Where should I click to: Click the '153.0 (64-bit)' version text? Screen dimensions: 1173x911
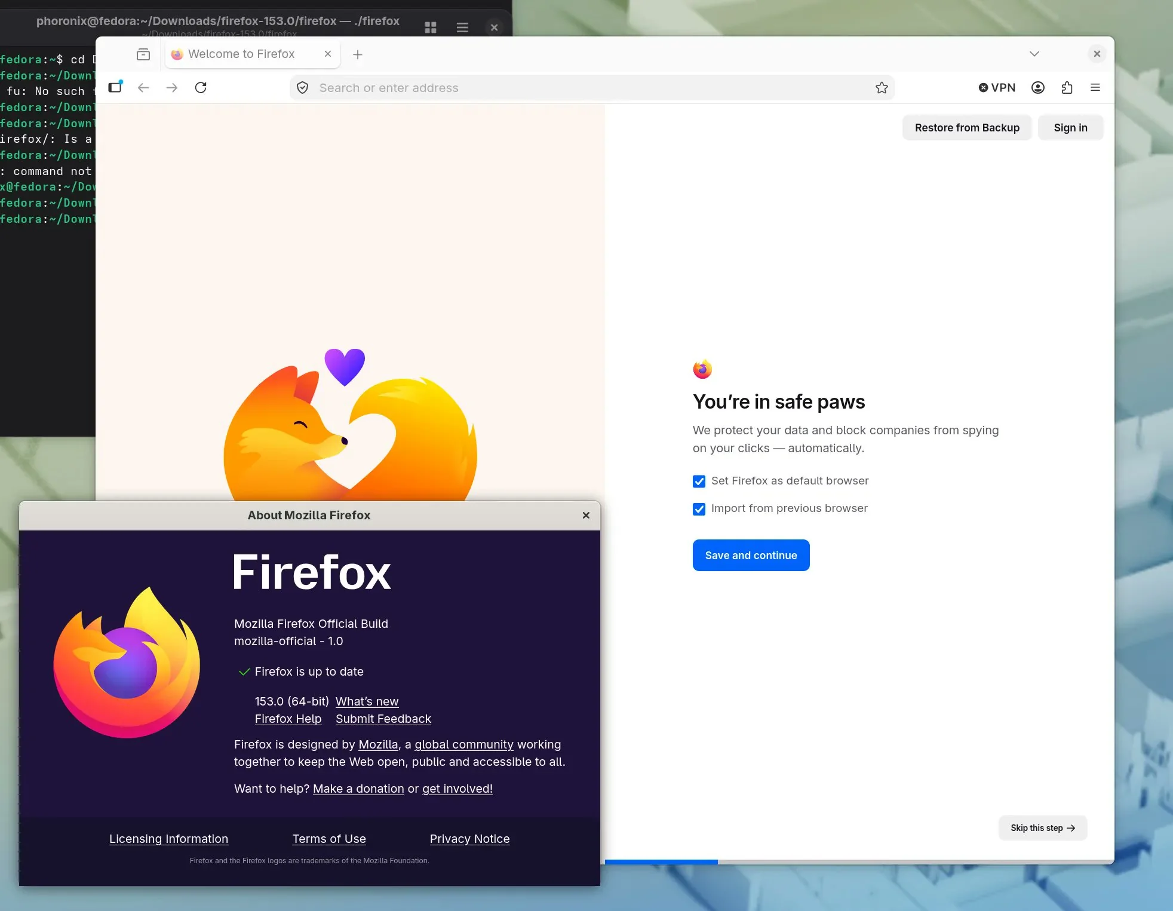pos(292,701)
